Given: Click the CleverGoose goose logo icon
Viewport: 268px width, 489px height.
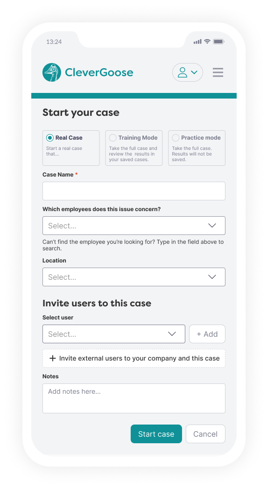Looking at the screenshot, I should pos(52,72).
